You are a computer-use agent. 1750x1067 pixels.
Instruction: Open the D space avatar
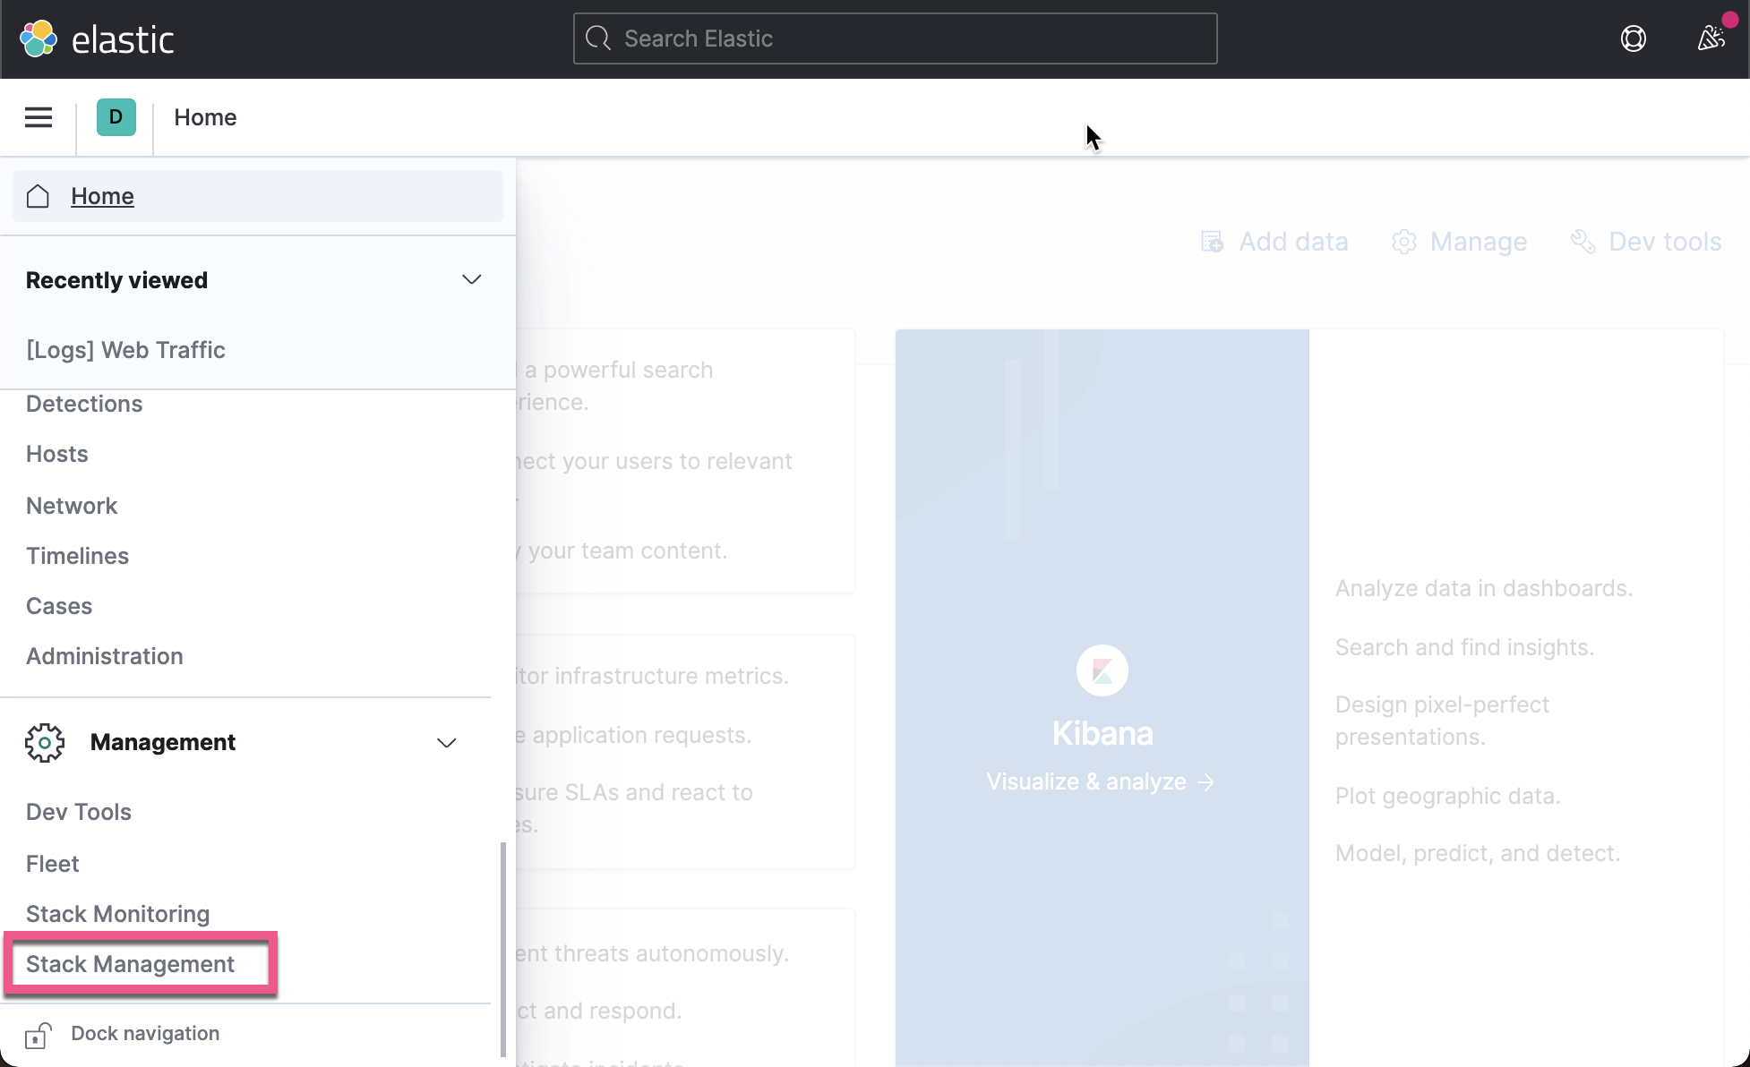pyautogui.click(x=116, y=117)
